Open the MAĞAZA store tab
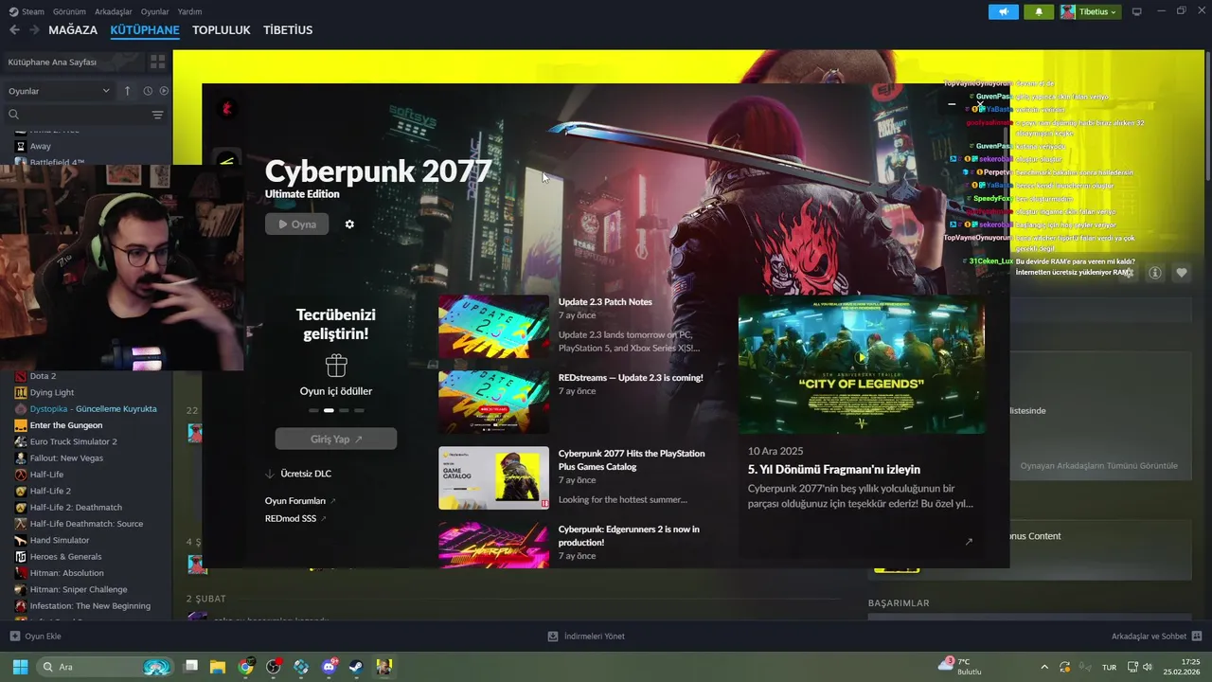Viewport: 1212px width, 682px height. point(73,30)
